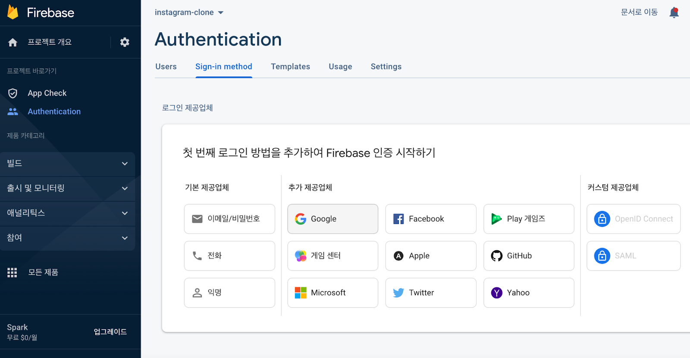Expand the 출시 및 모니터링 category
Image resolution: width=690 pixels, height=358 pixels.
coord(68,188)
